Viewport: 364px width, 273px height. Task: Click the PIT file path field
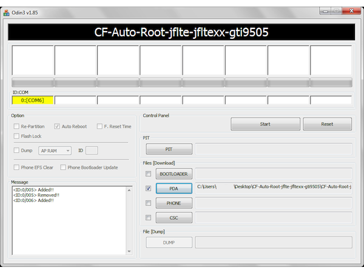(x=274, y=149)
